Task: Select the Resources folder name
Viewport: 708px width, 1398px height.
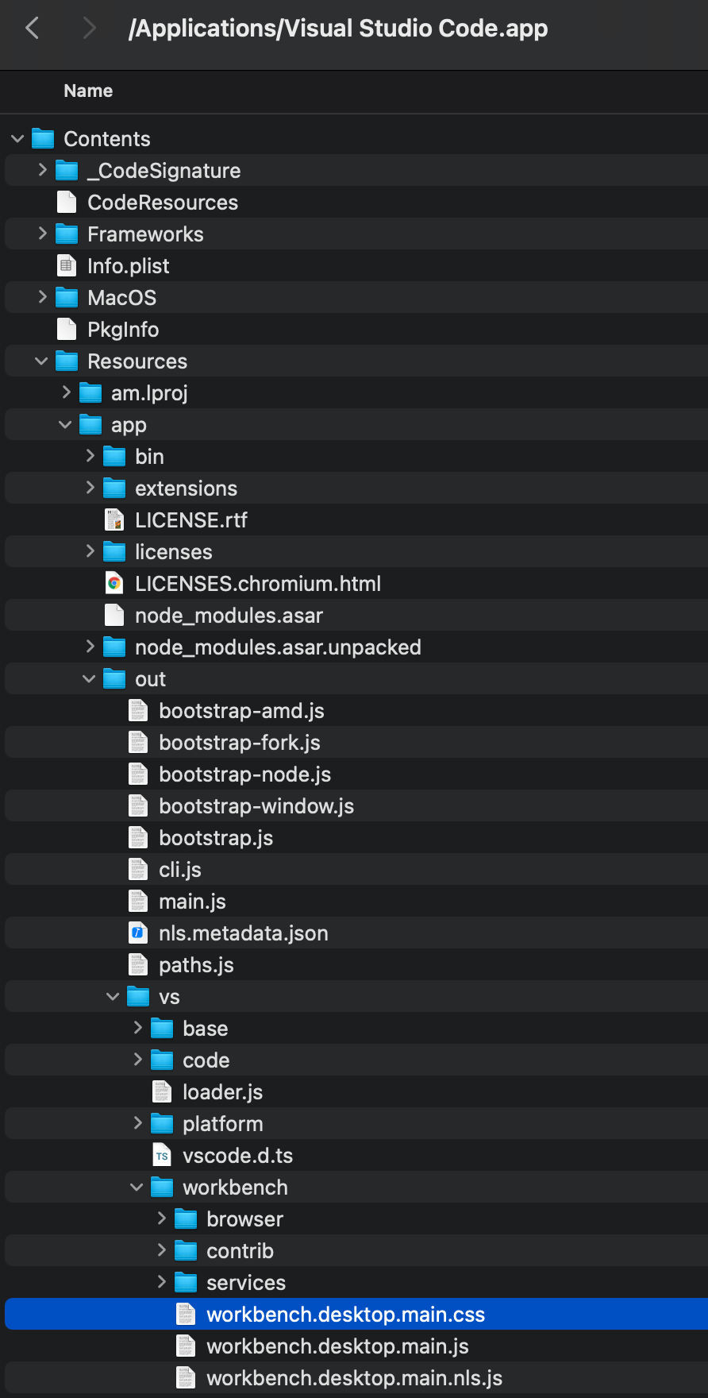Action: 137,361
